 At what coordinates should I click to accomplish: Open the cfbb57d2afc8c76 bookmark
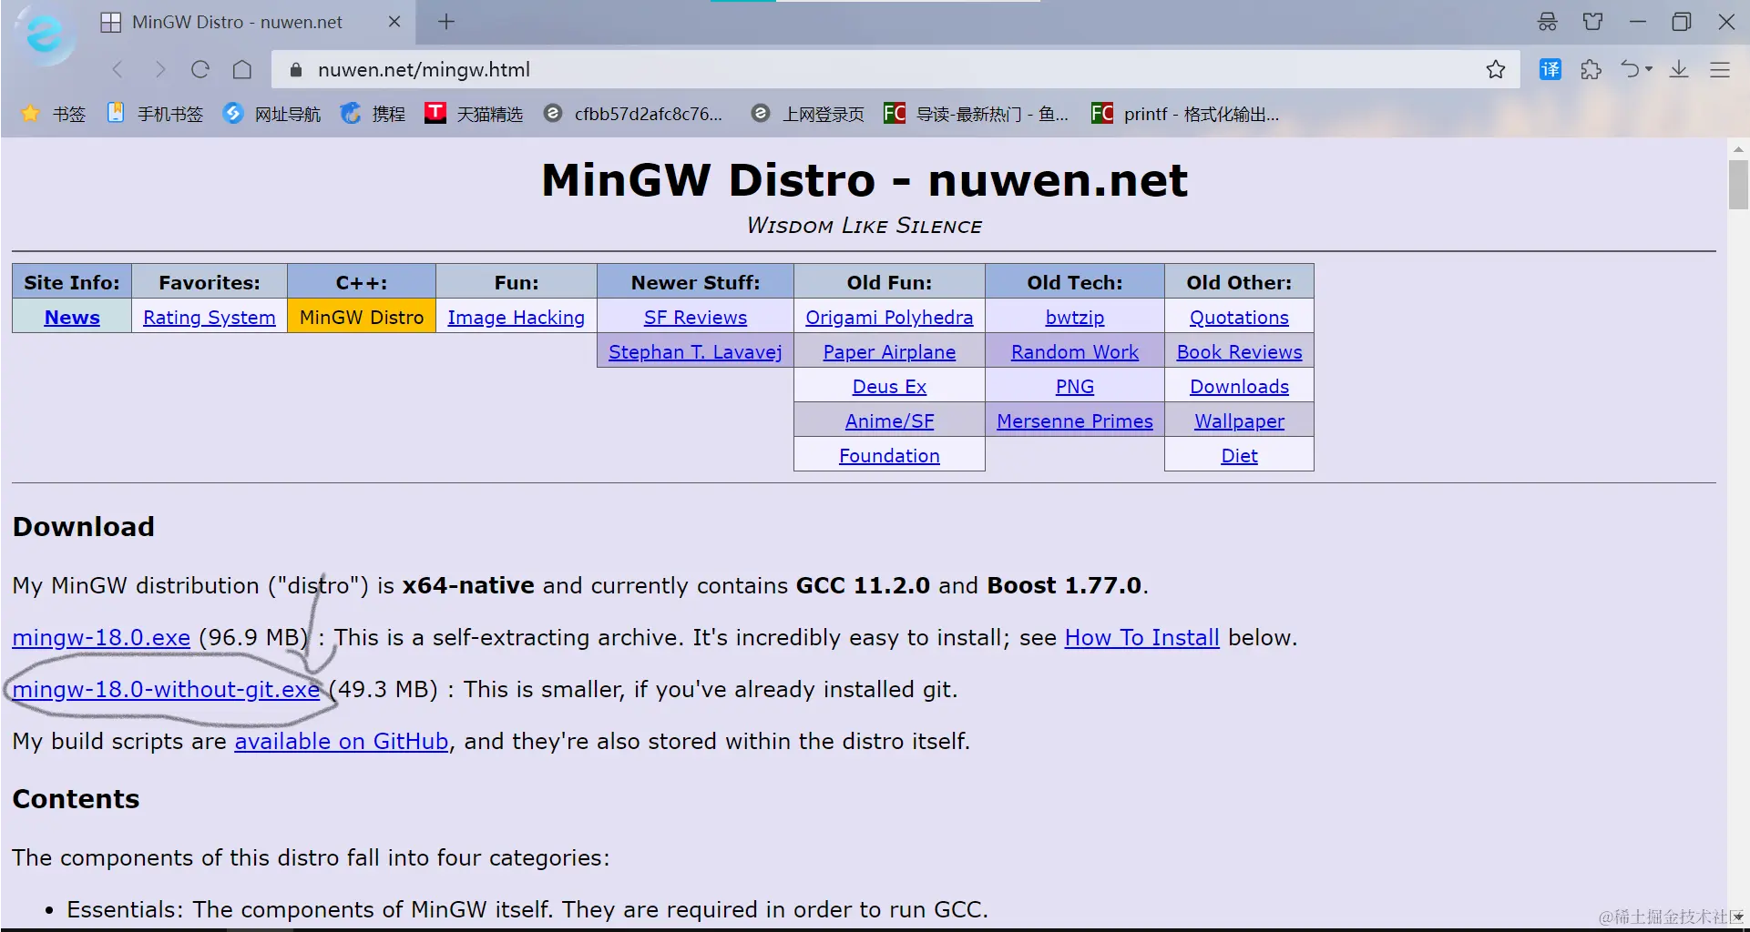click(633, 114)
